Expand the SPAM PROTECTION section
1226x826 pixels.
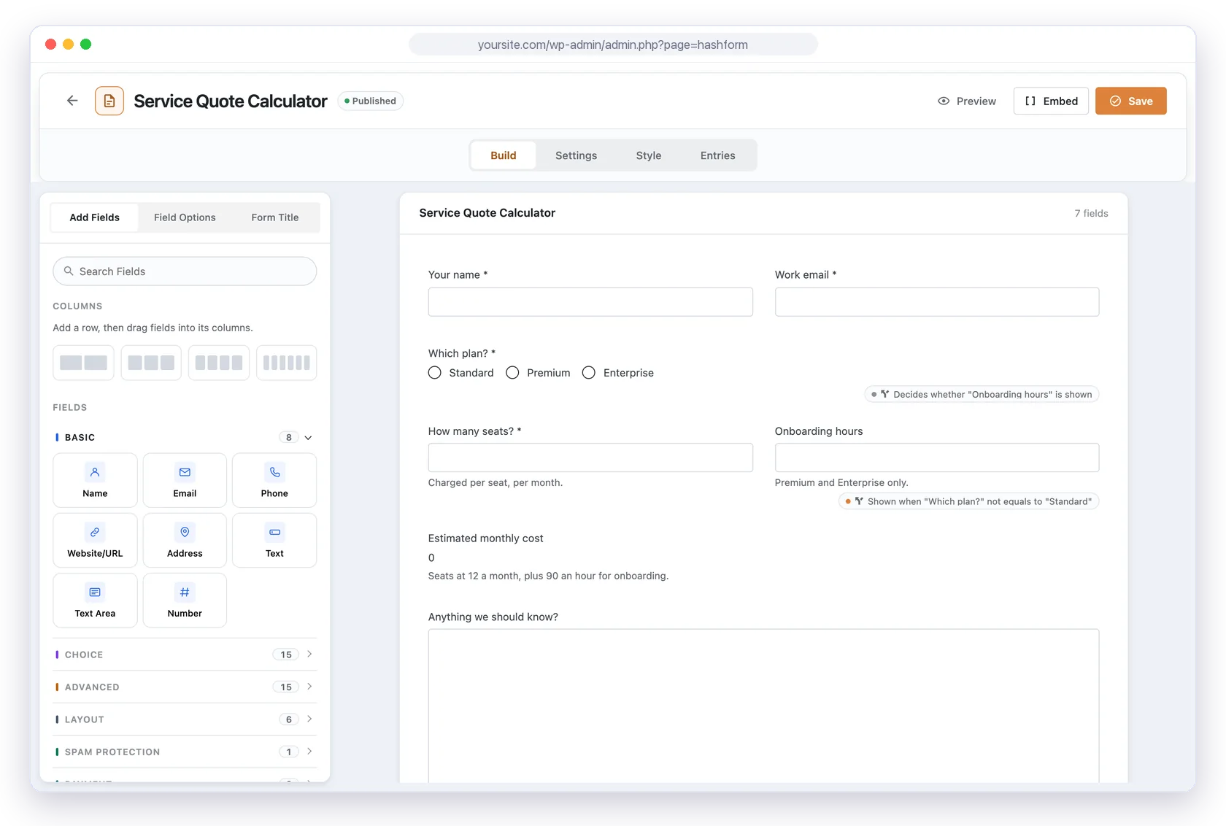[x=185, y=752]
